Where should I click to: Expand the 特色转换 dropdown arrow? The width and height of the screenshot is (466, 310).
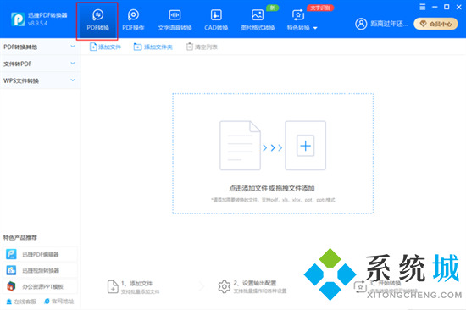(x=315, y=28)
